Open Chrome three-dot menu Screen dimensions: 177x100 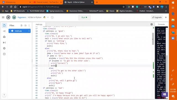pyautogui.click(x=166, y=7)
